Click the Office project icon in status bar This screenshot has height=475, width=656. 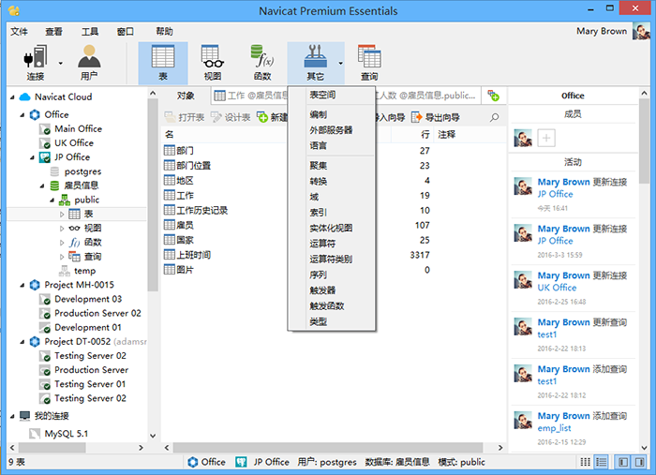tap(193, 462)
